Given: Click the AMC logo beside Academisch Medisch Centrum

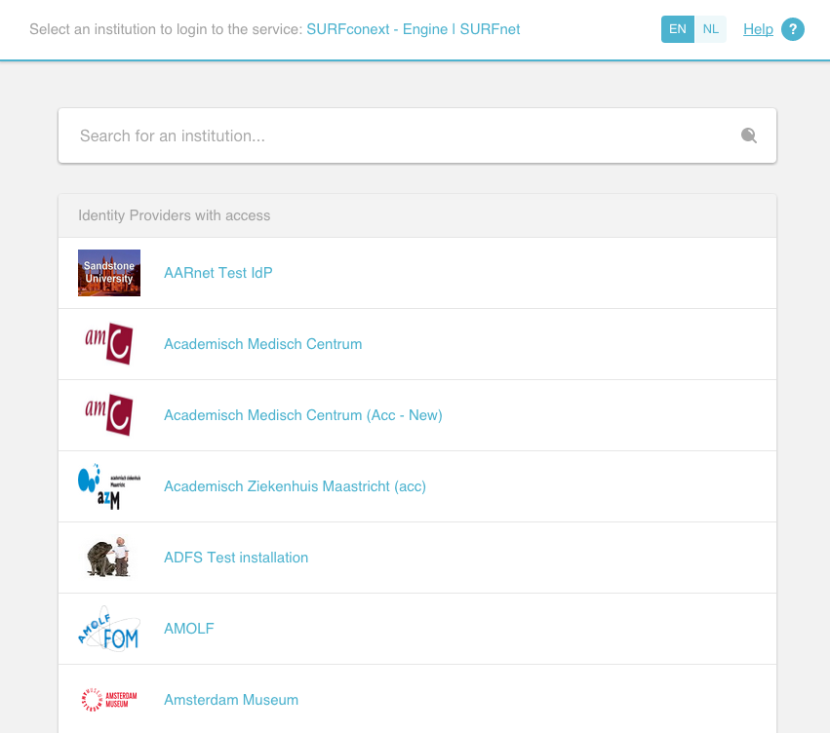Looking at the screenshot, I should 109,344.
